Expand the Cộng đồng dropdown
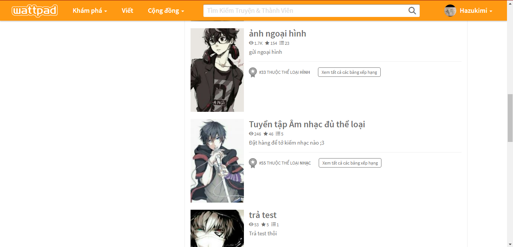This screenshot has height=247, width=513. [166, 11]
